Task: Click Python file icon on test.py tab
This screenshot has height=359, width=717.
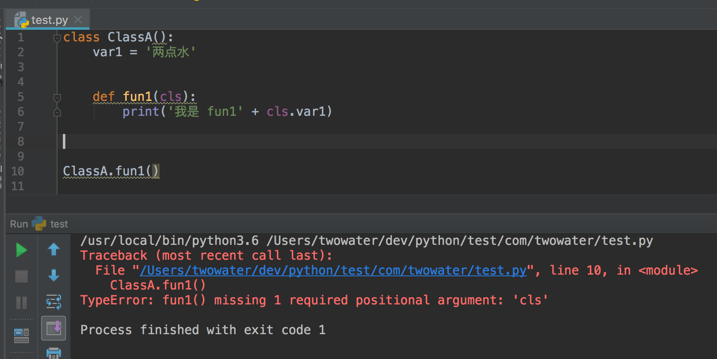Action: click(22, 20)
